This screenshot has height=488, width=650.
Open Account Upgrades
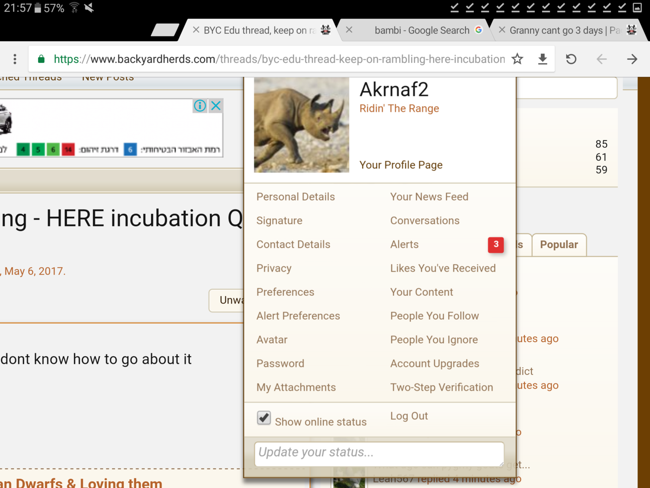point(435,364)
